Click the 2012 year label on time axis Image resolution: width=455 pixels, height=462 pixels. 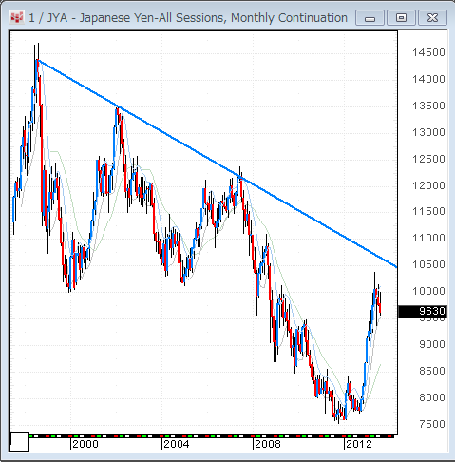[359, 444]
